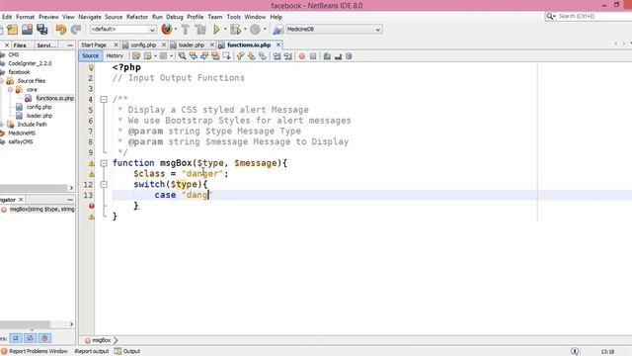Click the Comment icon in editor toolbar
632x356 pixels.
tap(327, 56)
